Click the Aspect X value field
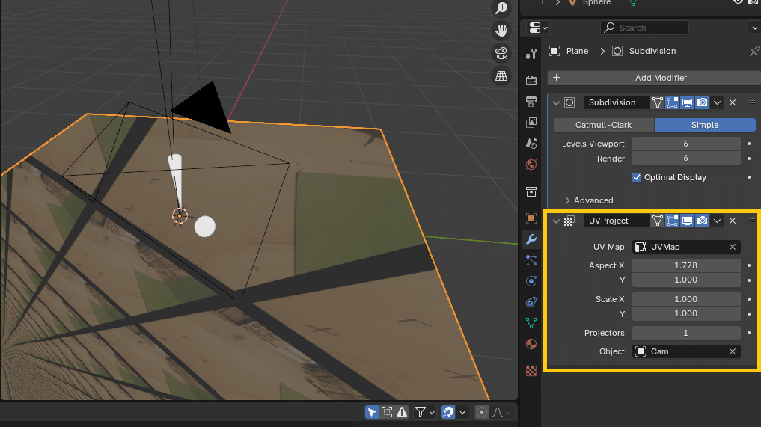Viewport: 761px width, 427px height. 685,265
